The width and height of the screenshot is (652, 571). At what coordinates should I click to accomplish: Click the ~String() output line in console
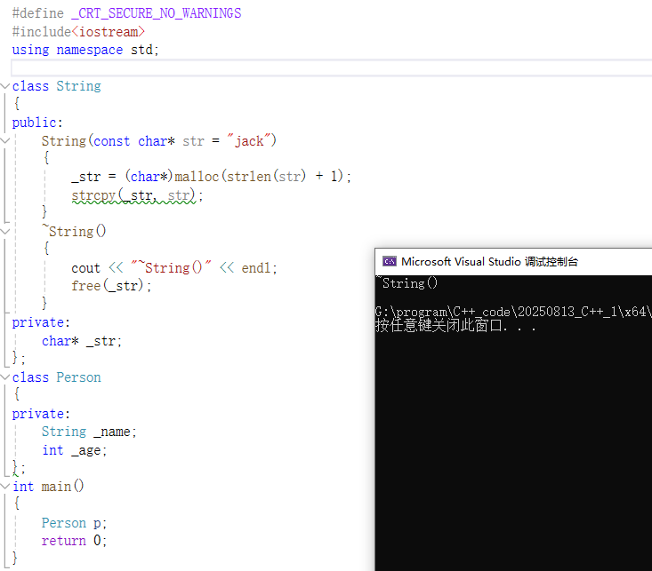pos(406,282)
